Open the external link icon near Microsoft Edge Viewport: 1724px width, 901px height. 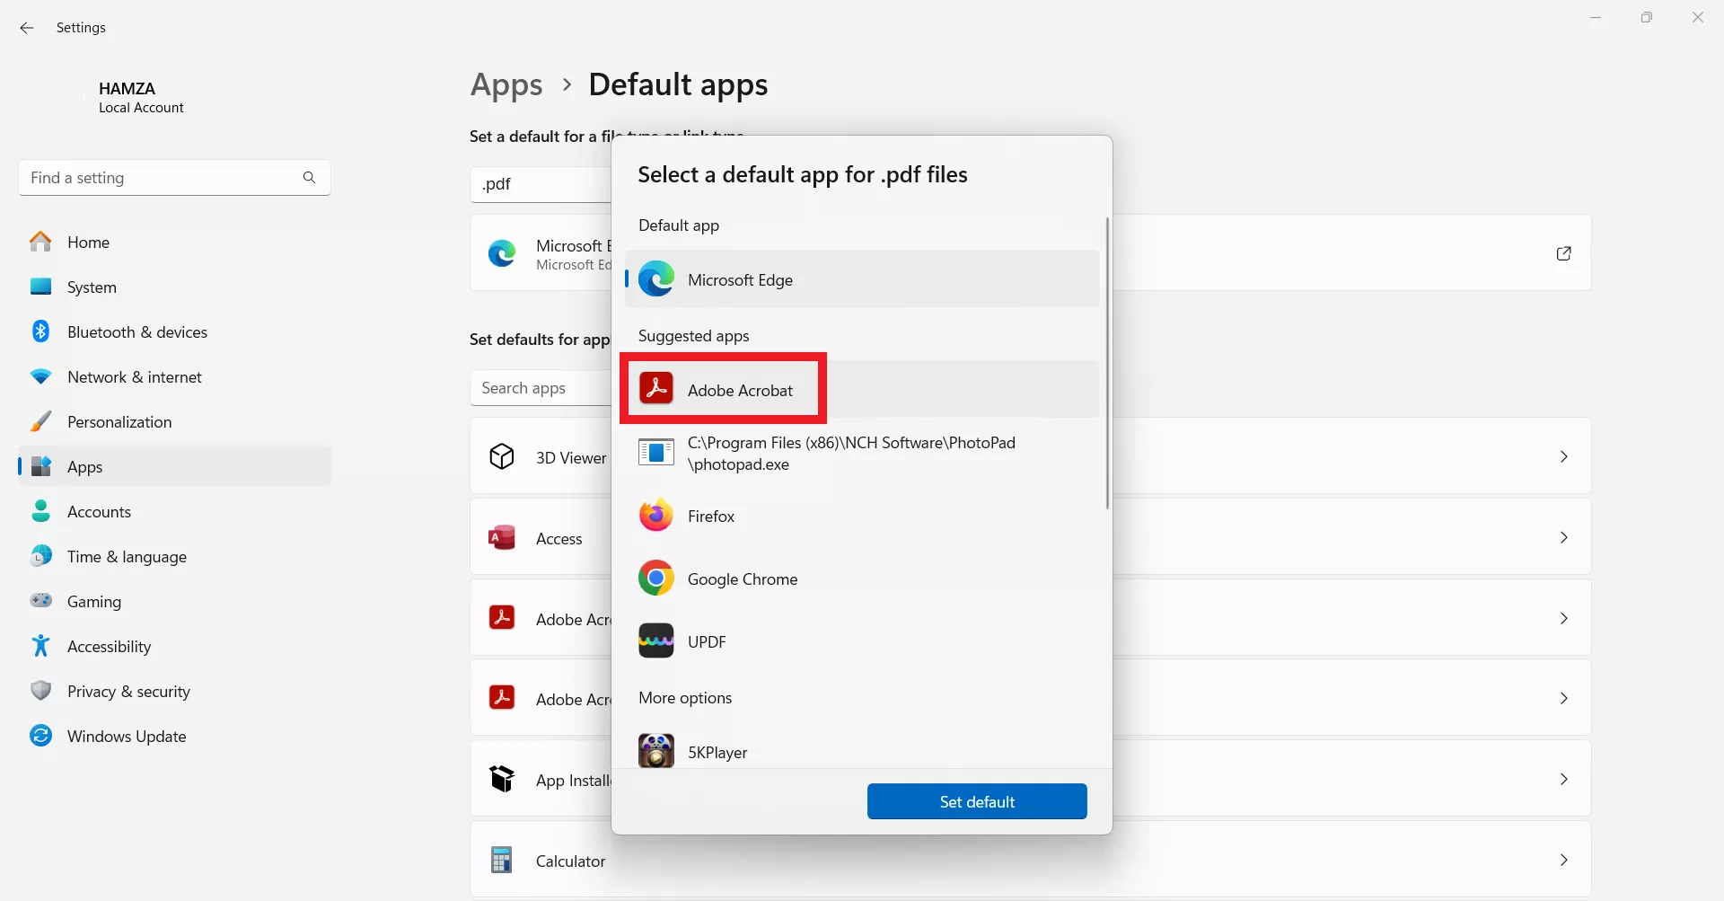coord(1563,252)
